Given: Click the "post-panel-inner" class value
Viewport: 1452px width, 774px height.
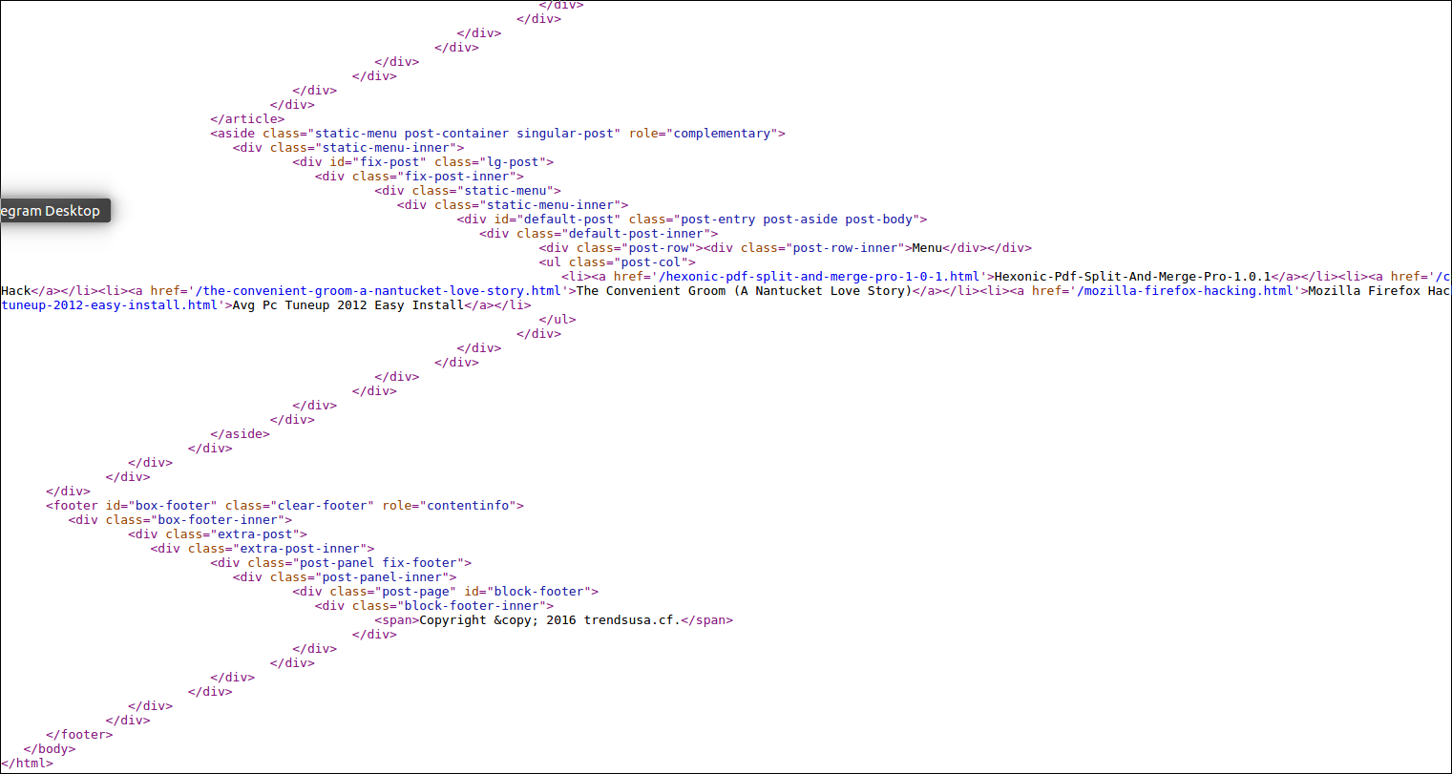Looking at the screenshot, I should tap(382, 577).
